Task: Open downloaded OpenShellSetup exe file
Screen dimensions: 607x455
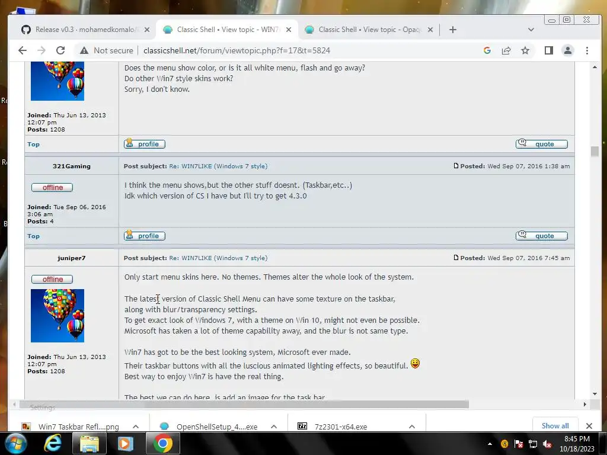Action: click(209, 427)
